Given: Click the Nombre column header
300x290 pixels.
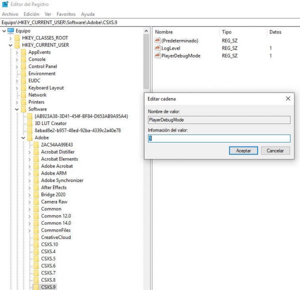Looking at the screenshot, I should [x=164, y=32].
